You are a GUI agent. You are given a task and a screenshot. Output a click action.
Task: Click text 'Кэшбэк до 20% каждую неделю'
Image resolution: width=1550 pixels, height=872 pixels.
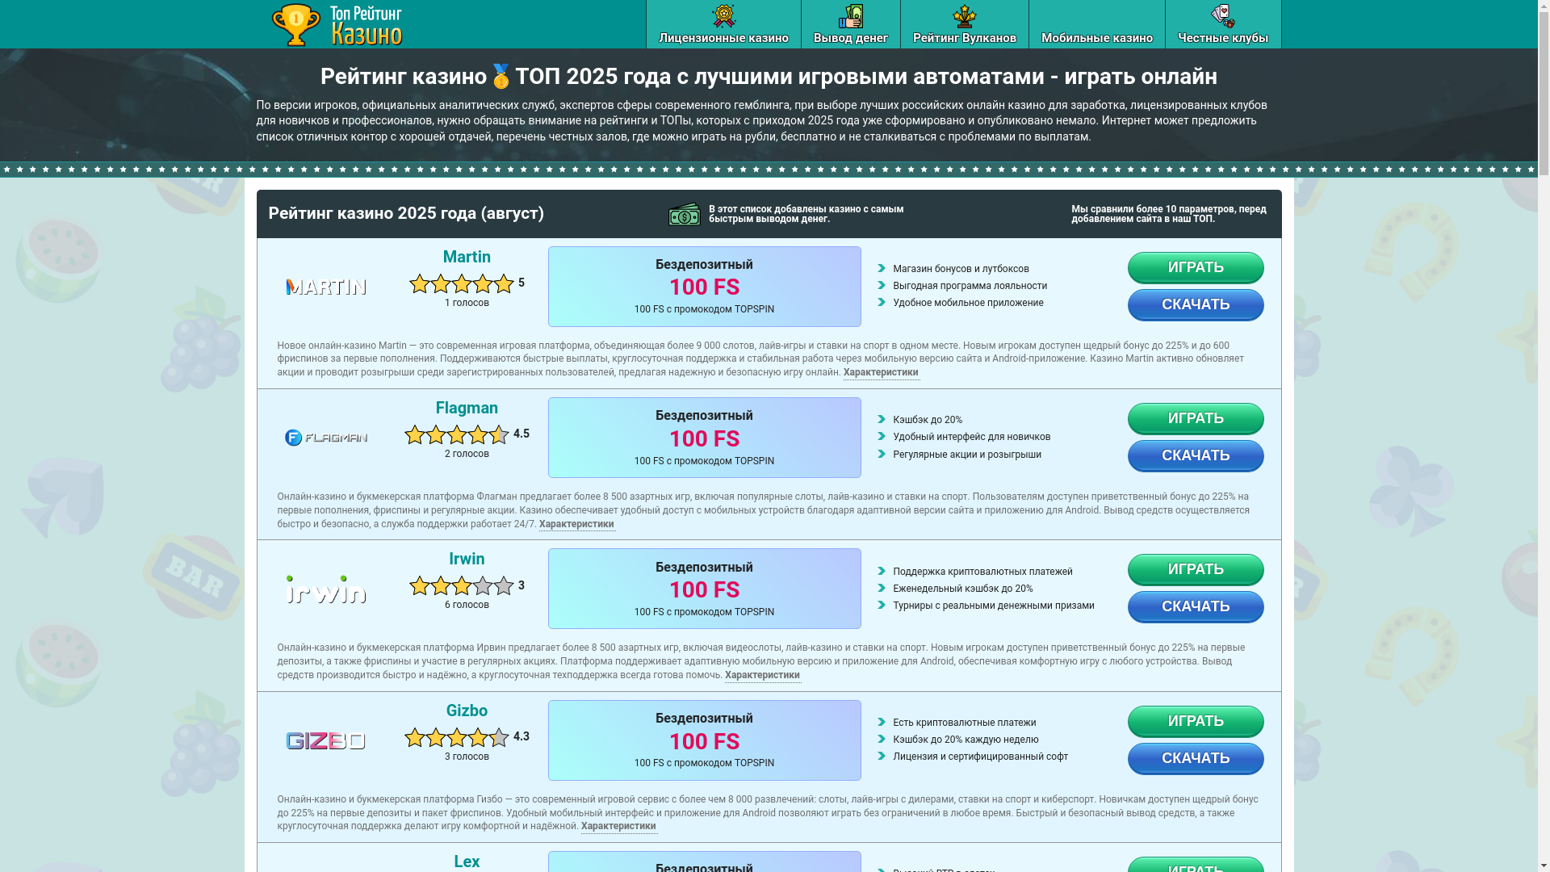pos(966,740)
